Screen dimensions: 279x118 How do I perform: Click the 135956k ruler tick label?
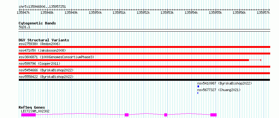pos(240,13)
